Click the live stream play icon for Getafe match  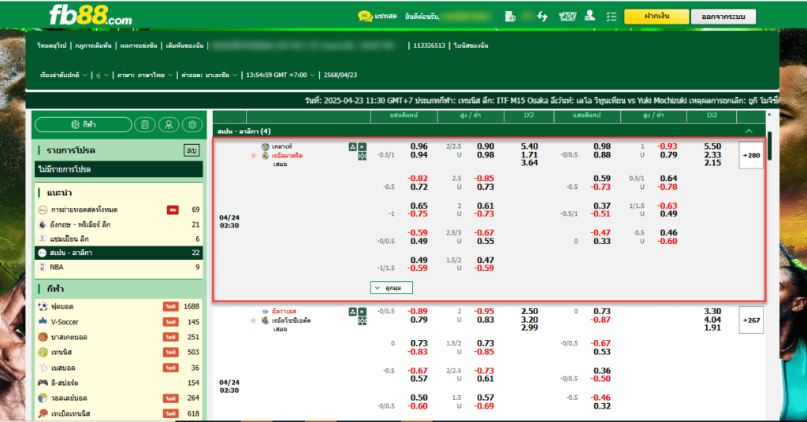363,147
